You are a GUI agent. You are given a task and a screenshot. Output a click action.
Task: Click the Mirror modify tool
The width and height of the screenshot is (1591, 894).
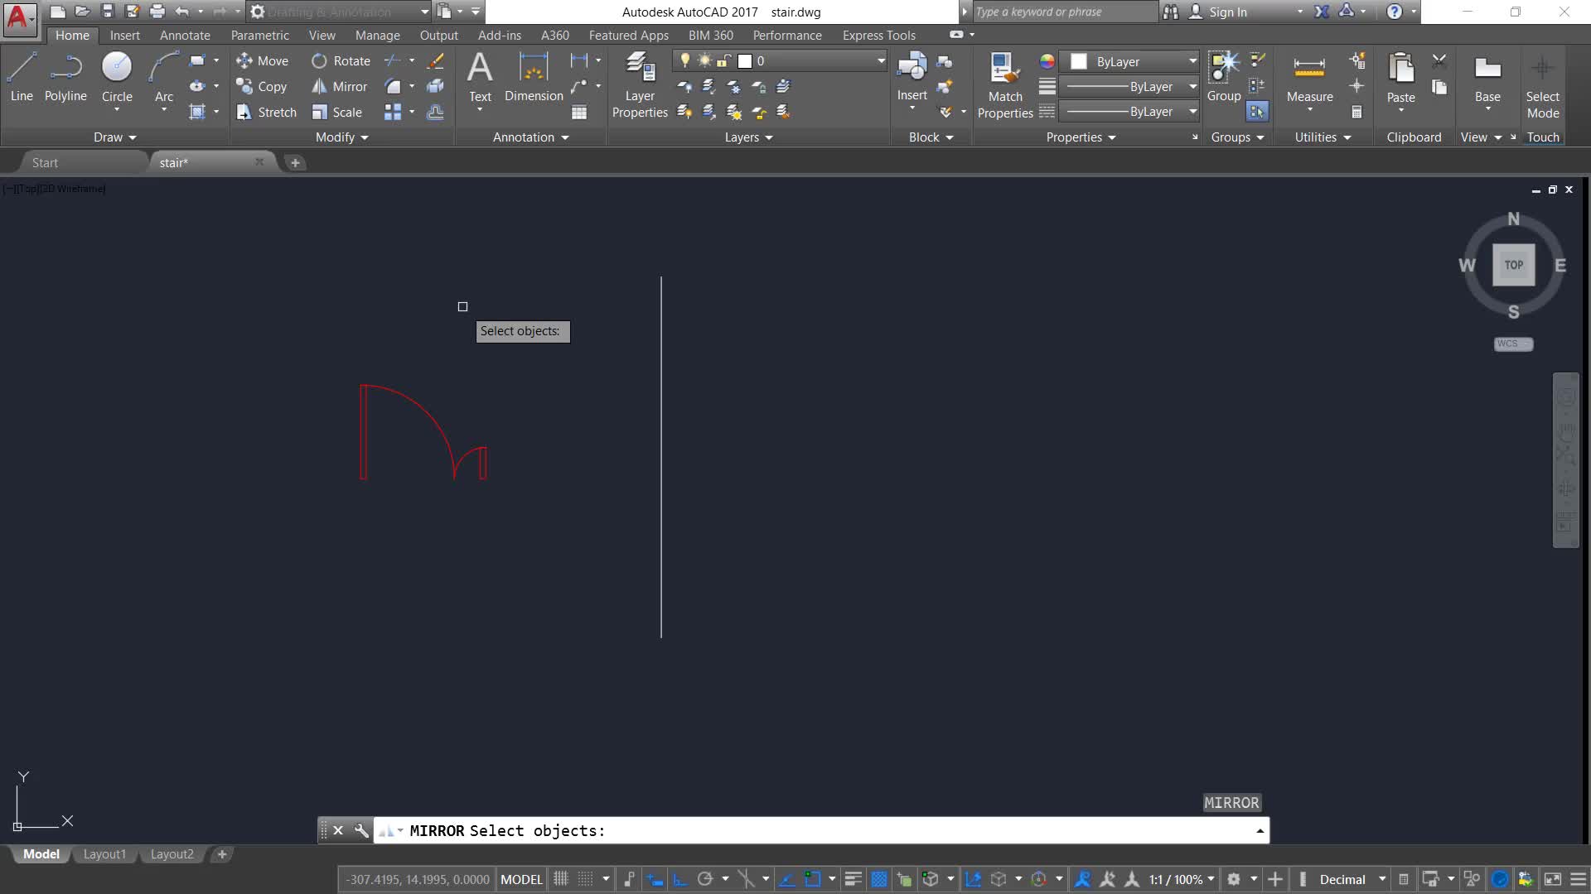point(339,86)
